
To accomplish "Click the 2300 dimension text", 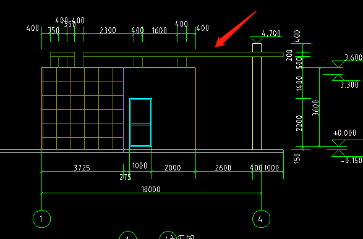I will click(108, 30).
